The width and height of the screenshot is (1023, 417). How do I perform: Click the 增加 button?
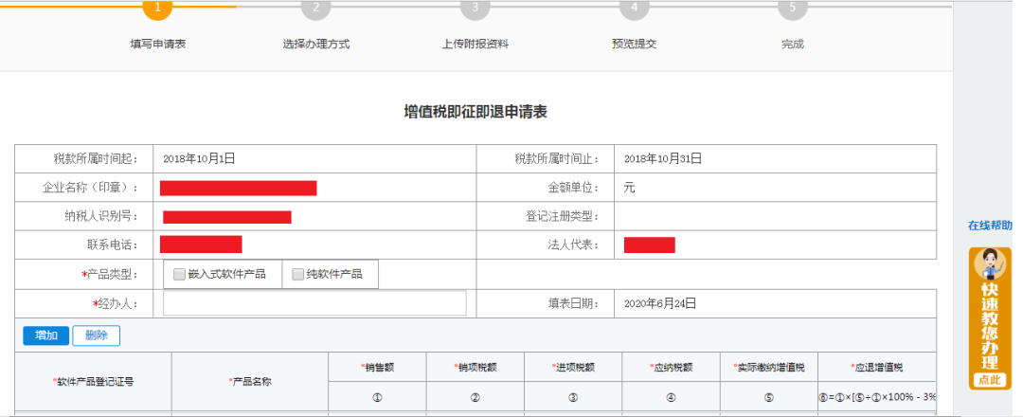pyautogui.click(x=45, y=335)
